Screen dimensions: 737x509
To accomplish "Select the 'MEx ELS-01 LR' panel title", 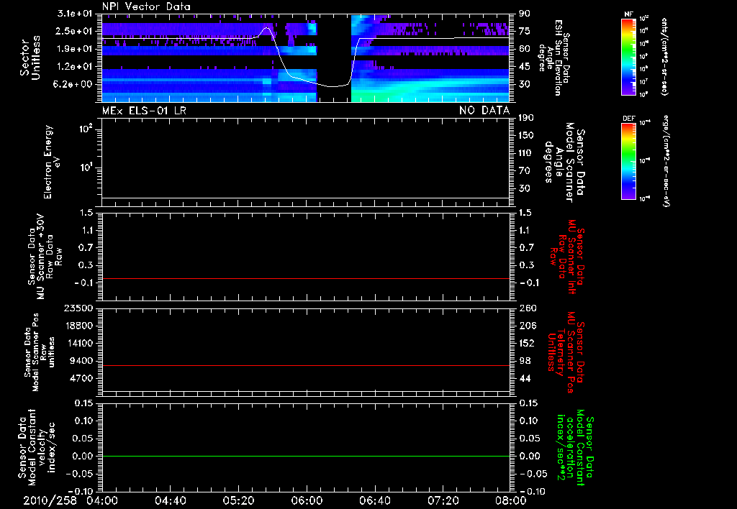I will tap(144, 111).
